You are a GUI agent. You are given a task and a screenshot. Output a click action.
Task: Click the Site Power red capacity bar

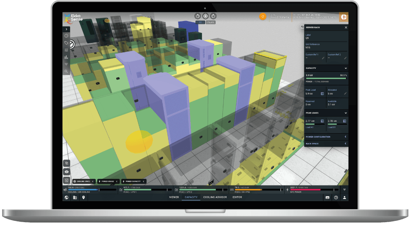314,190
